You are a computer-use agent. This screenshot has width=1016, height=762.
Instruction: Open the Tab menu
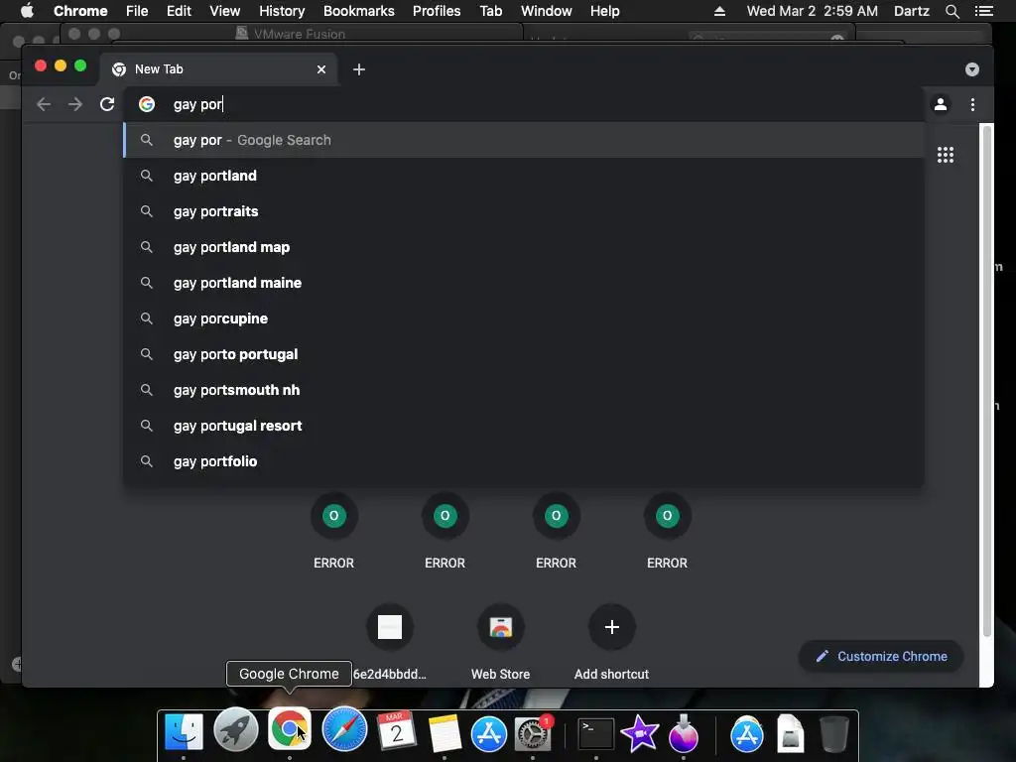[x=490, y=11]
